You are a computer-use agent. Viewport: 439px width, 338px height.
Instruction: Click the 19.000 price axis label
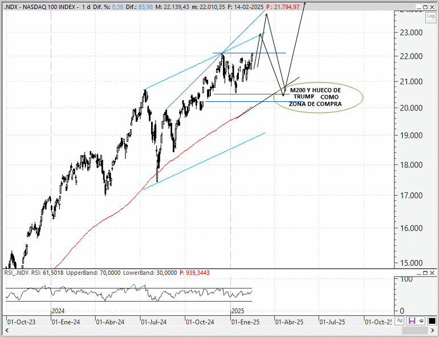[411, 135]
